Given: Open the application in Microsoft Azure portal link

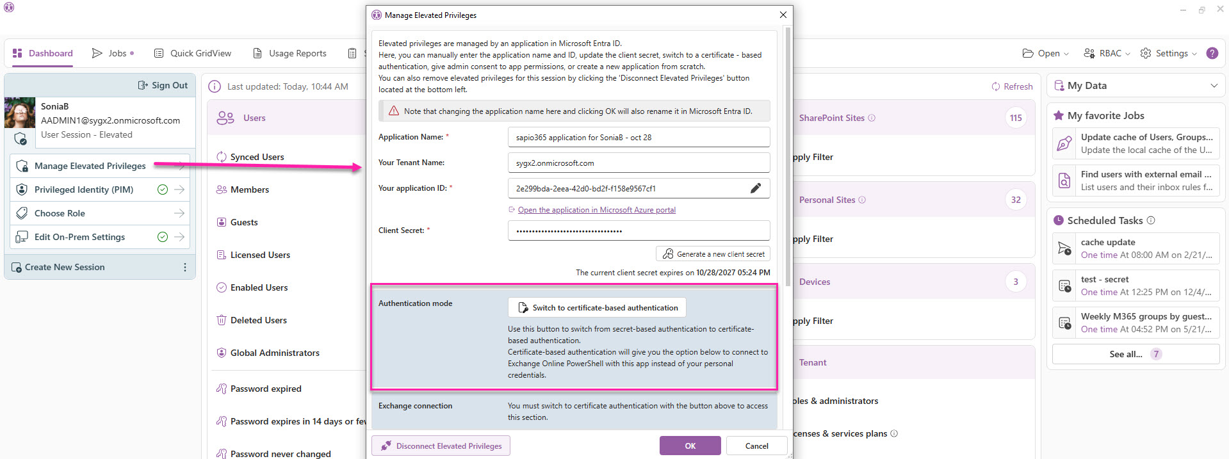Looking at the screenshot, I should (x=596, y=210).
